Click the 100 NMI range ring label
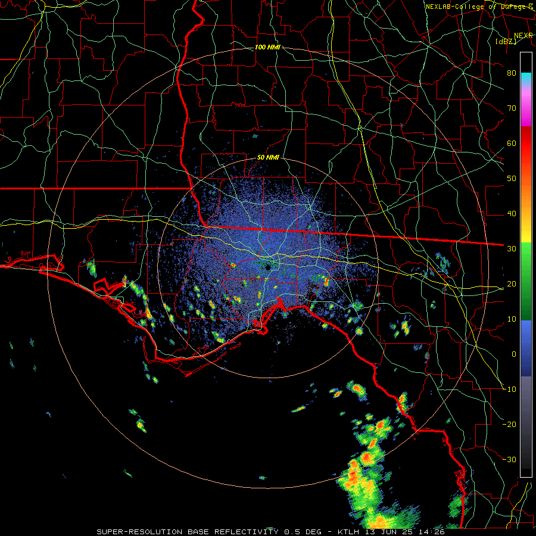The height and width of the screenshot is (536, 536). click(x=267, y=47)
